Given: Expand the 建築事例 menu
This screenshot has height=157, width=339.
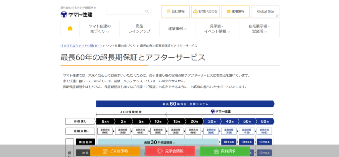Looking at the screenshot, I should pyautogui.click(x=177, y=29).
